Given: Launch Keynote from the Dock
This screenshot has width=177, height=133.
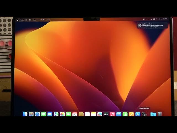Looking at the screenshot, I should pos(119,114).
